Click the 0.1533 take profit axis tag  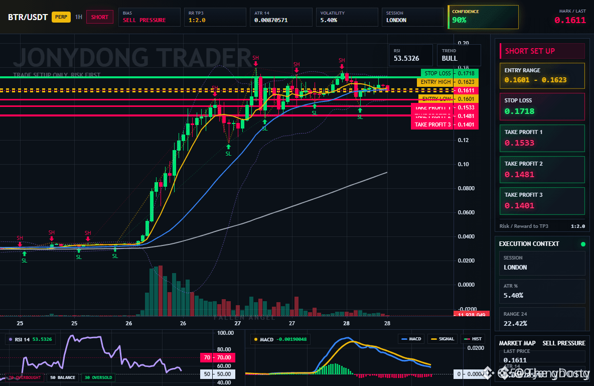pos(466,108)
